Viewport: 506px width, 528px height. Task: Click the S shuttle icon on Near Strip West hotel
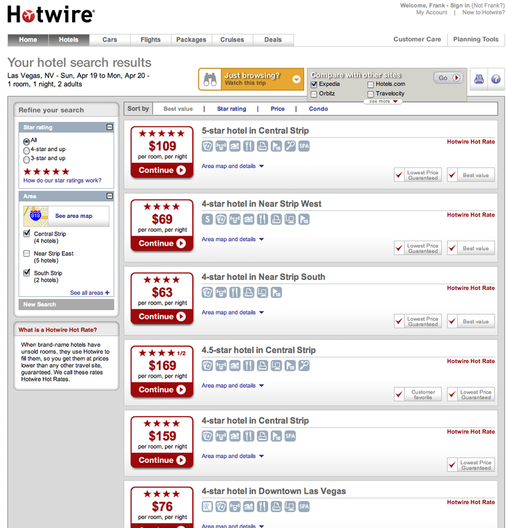pos(207,220)
